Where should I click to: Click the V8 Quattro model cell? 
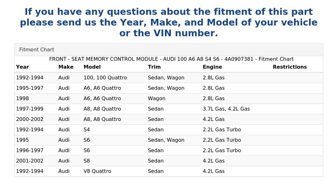[97, 171]
